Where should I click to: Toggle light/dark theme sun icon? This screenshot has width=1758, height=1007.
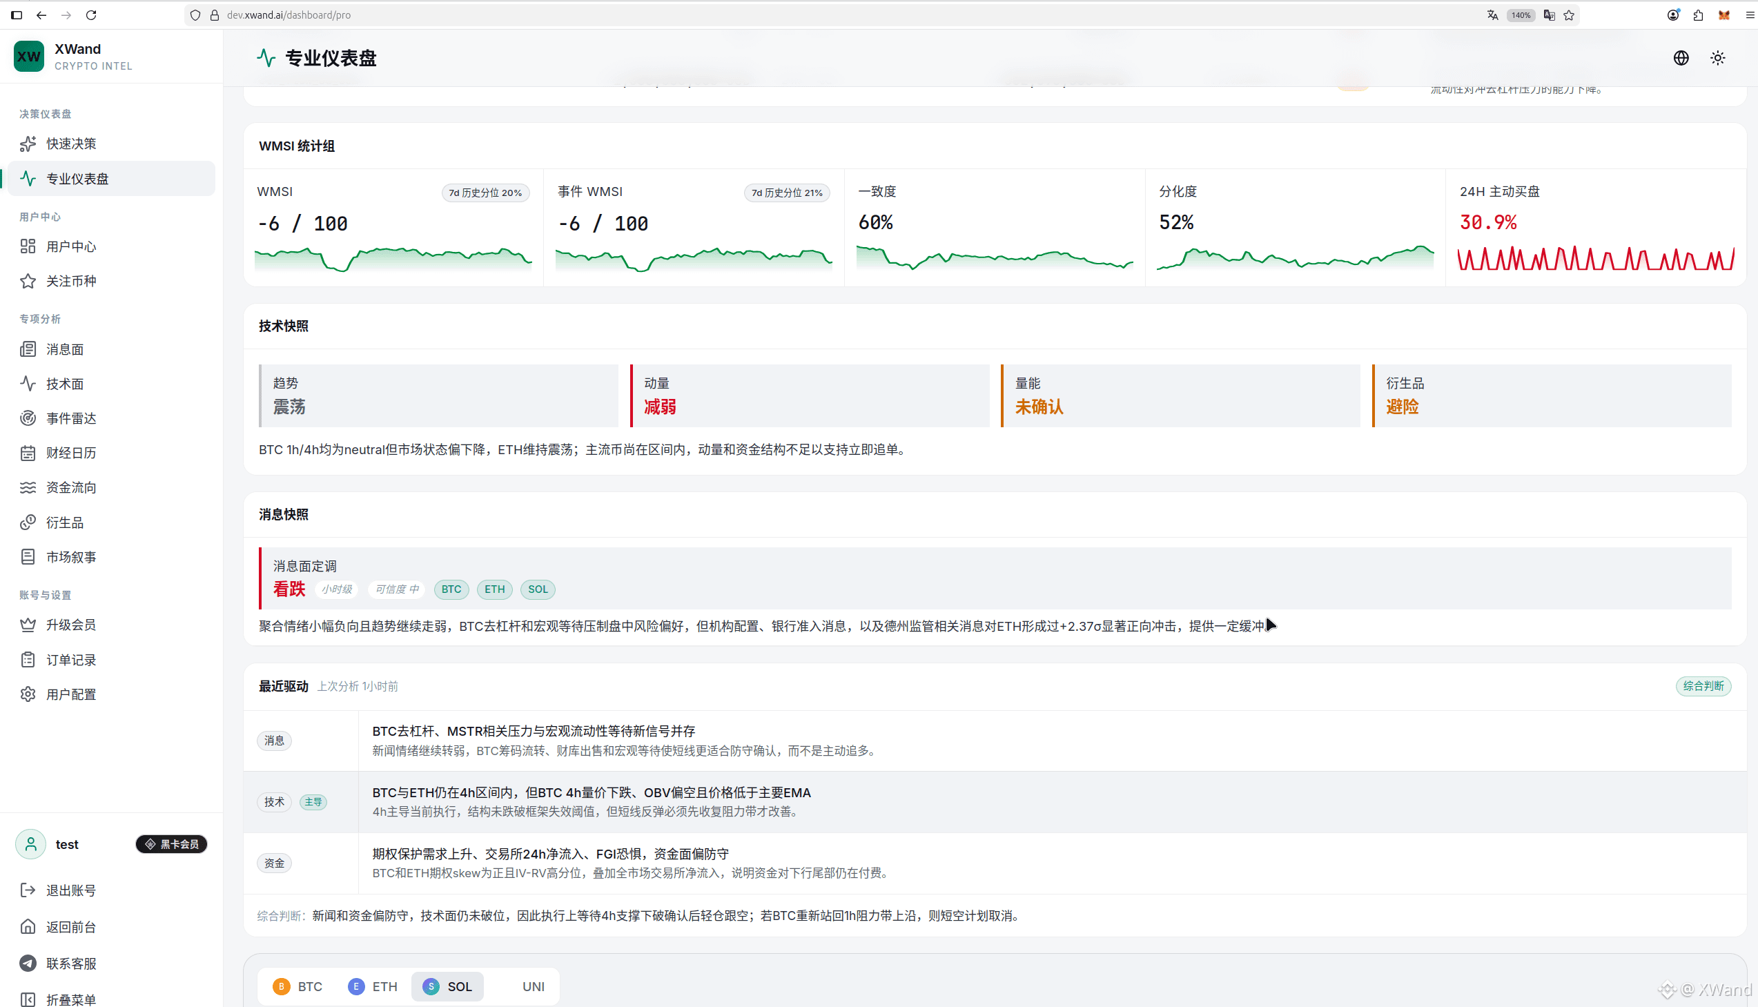[x=1717, y=58]
